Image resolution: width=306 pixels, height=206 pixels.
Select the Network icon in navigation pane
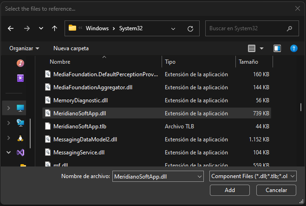point(20,123)
